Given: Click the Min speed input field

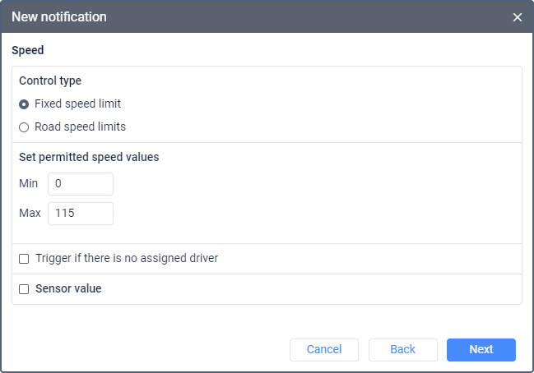Looking at the screenshot, I should click(x=81, y=184).
